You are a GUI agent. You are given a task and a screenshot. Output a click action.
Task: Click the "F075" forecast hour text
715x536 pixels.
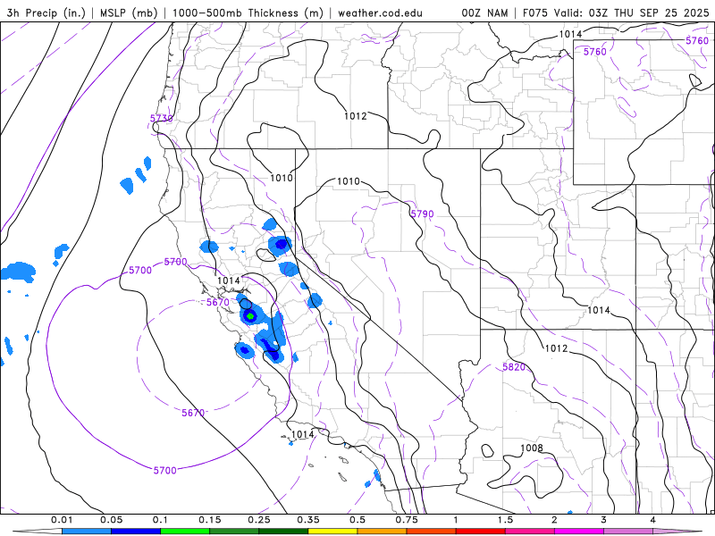536,13
